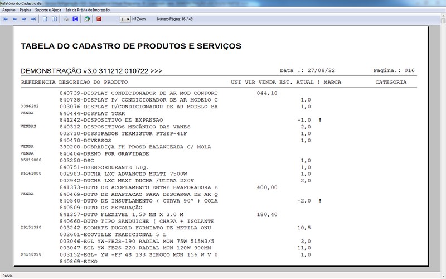Show single page view icon
Image resolution: width=446 pixels, height=279 pixels.
45,19
